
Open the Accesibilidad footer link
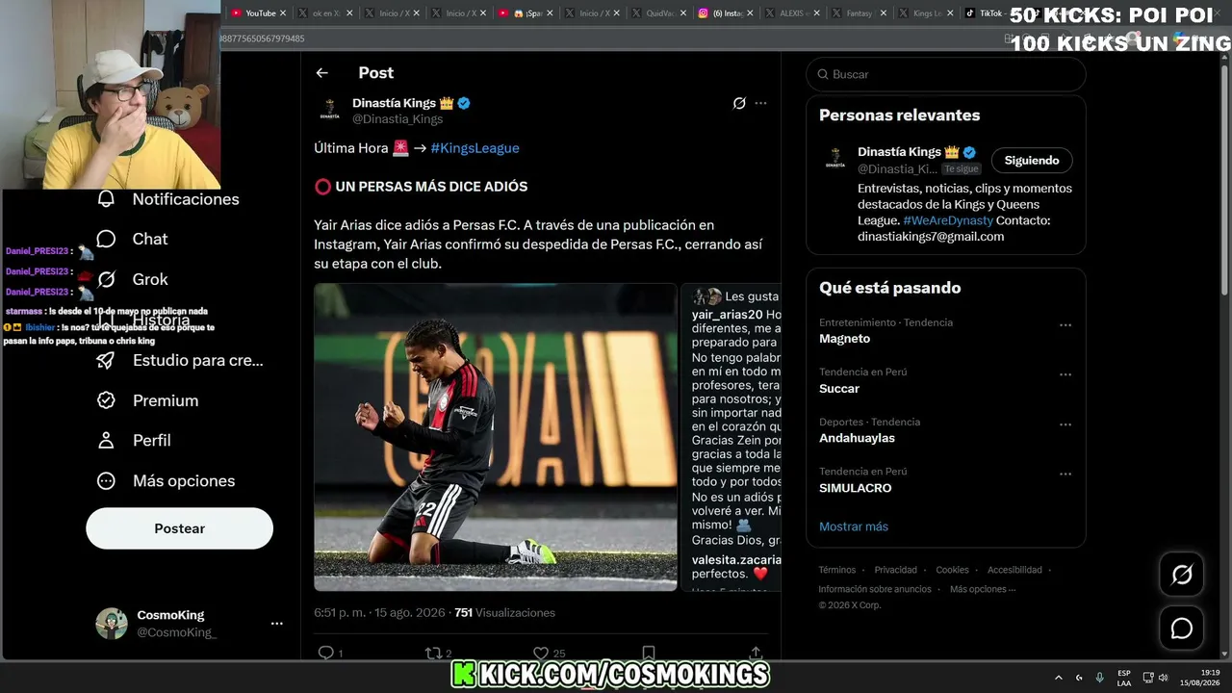tap(1014, 570)
